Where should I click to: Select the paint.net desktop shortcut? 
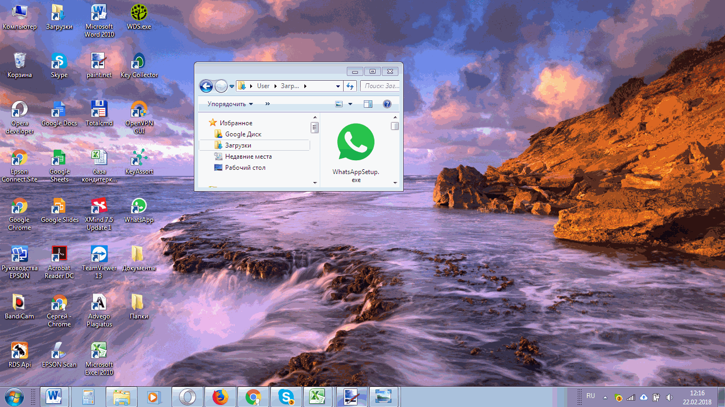pos(99,65)
